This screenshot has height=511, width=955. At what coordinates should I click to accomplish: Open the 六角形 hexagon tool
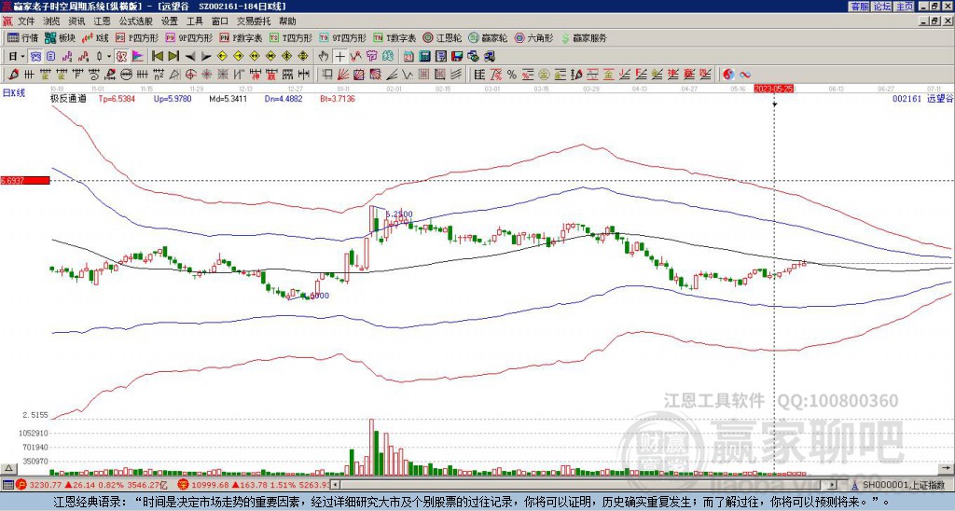tap(533, 37)
